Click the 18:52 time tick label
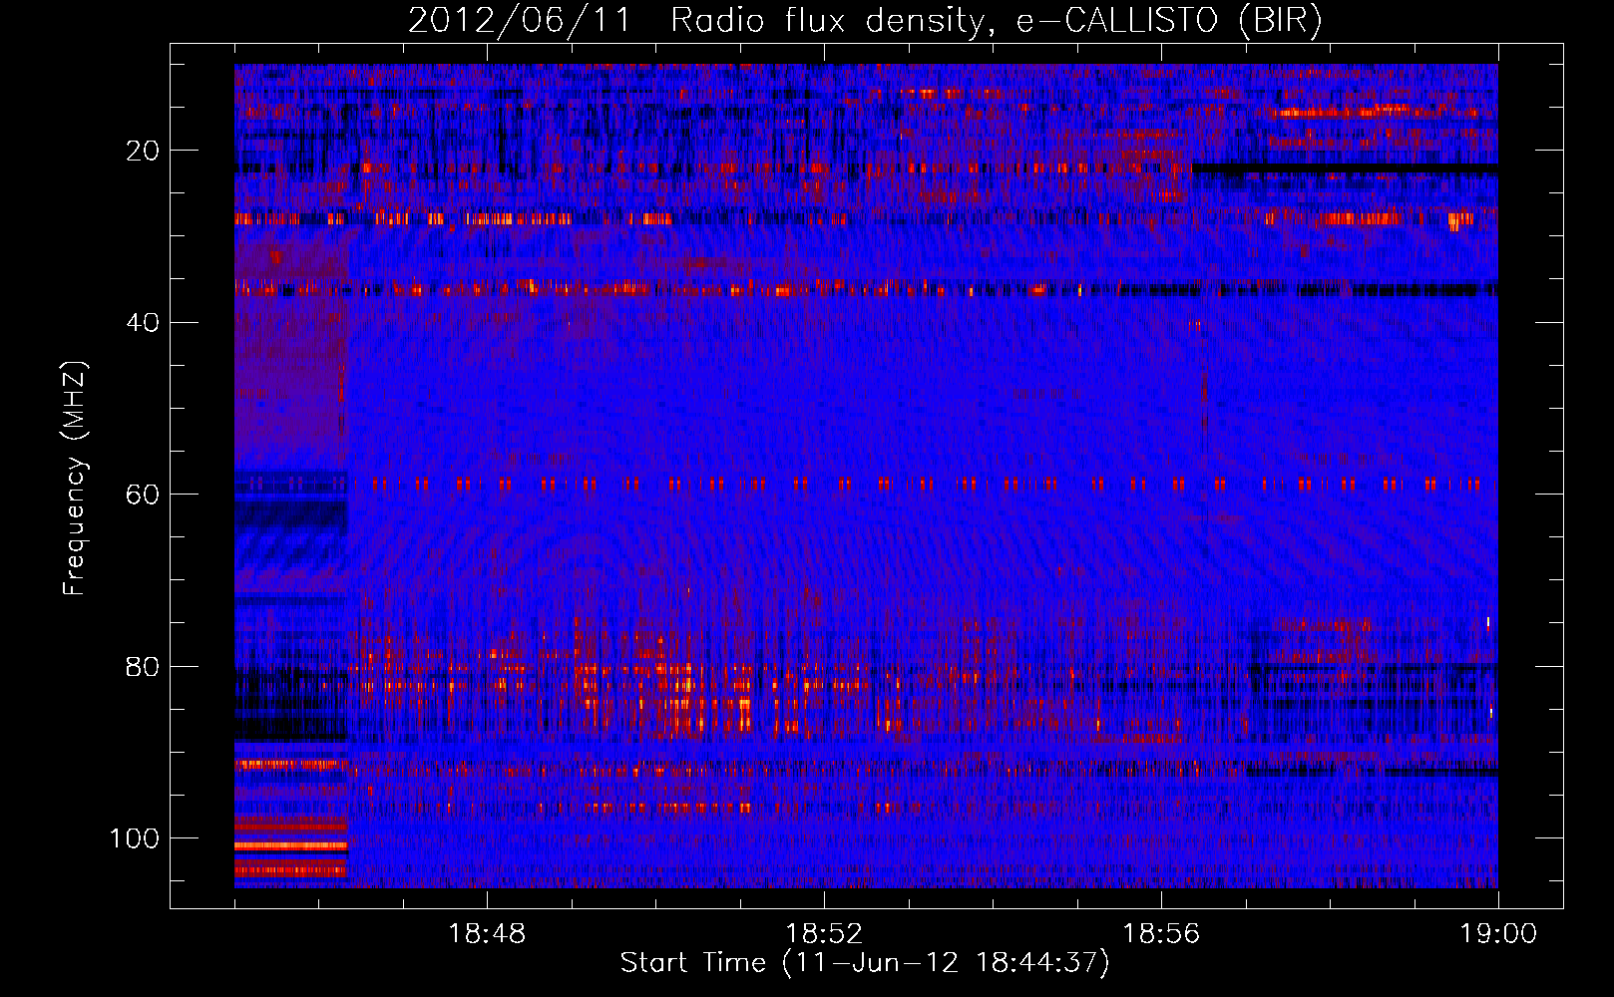1614x997 pixels. tap(824, 934)
